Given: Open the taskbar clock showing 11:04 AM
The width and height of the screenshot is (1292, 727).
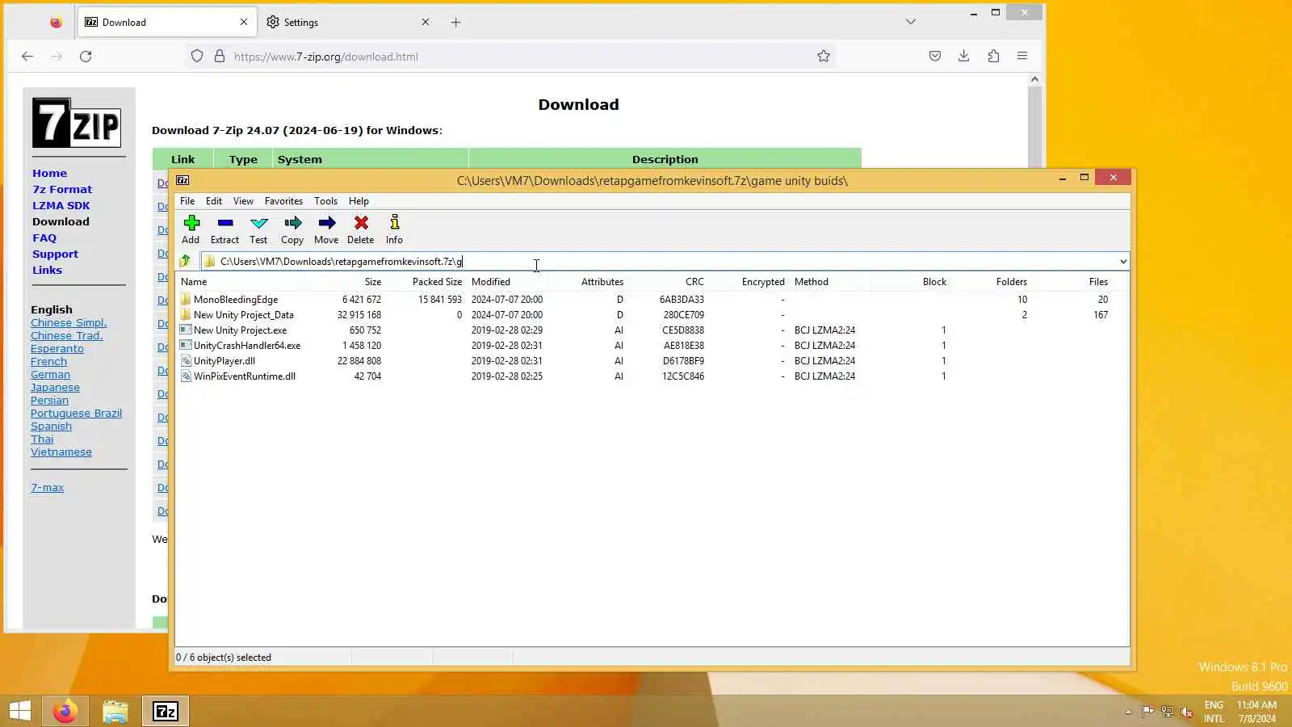Looking at the screenshot, I should (x=1256, y=712).
